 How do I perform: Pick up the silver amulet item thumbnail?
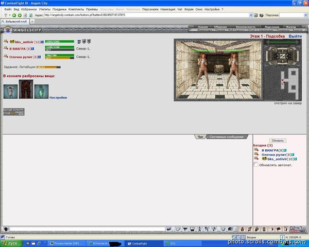(x=10, y=92)
